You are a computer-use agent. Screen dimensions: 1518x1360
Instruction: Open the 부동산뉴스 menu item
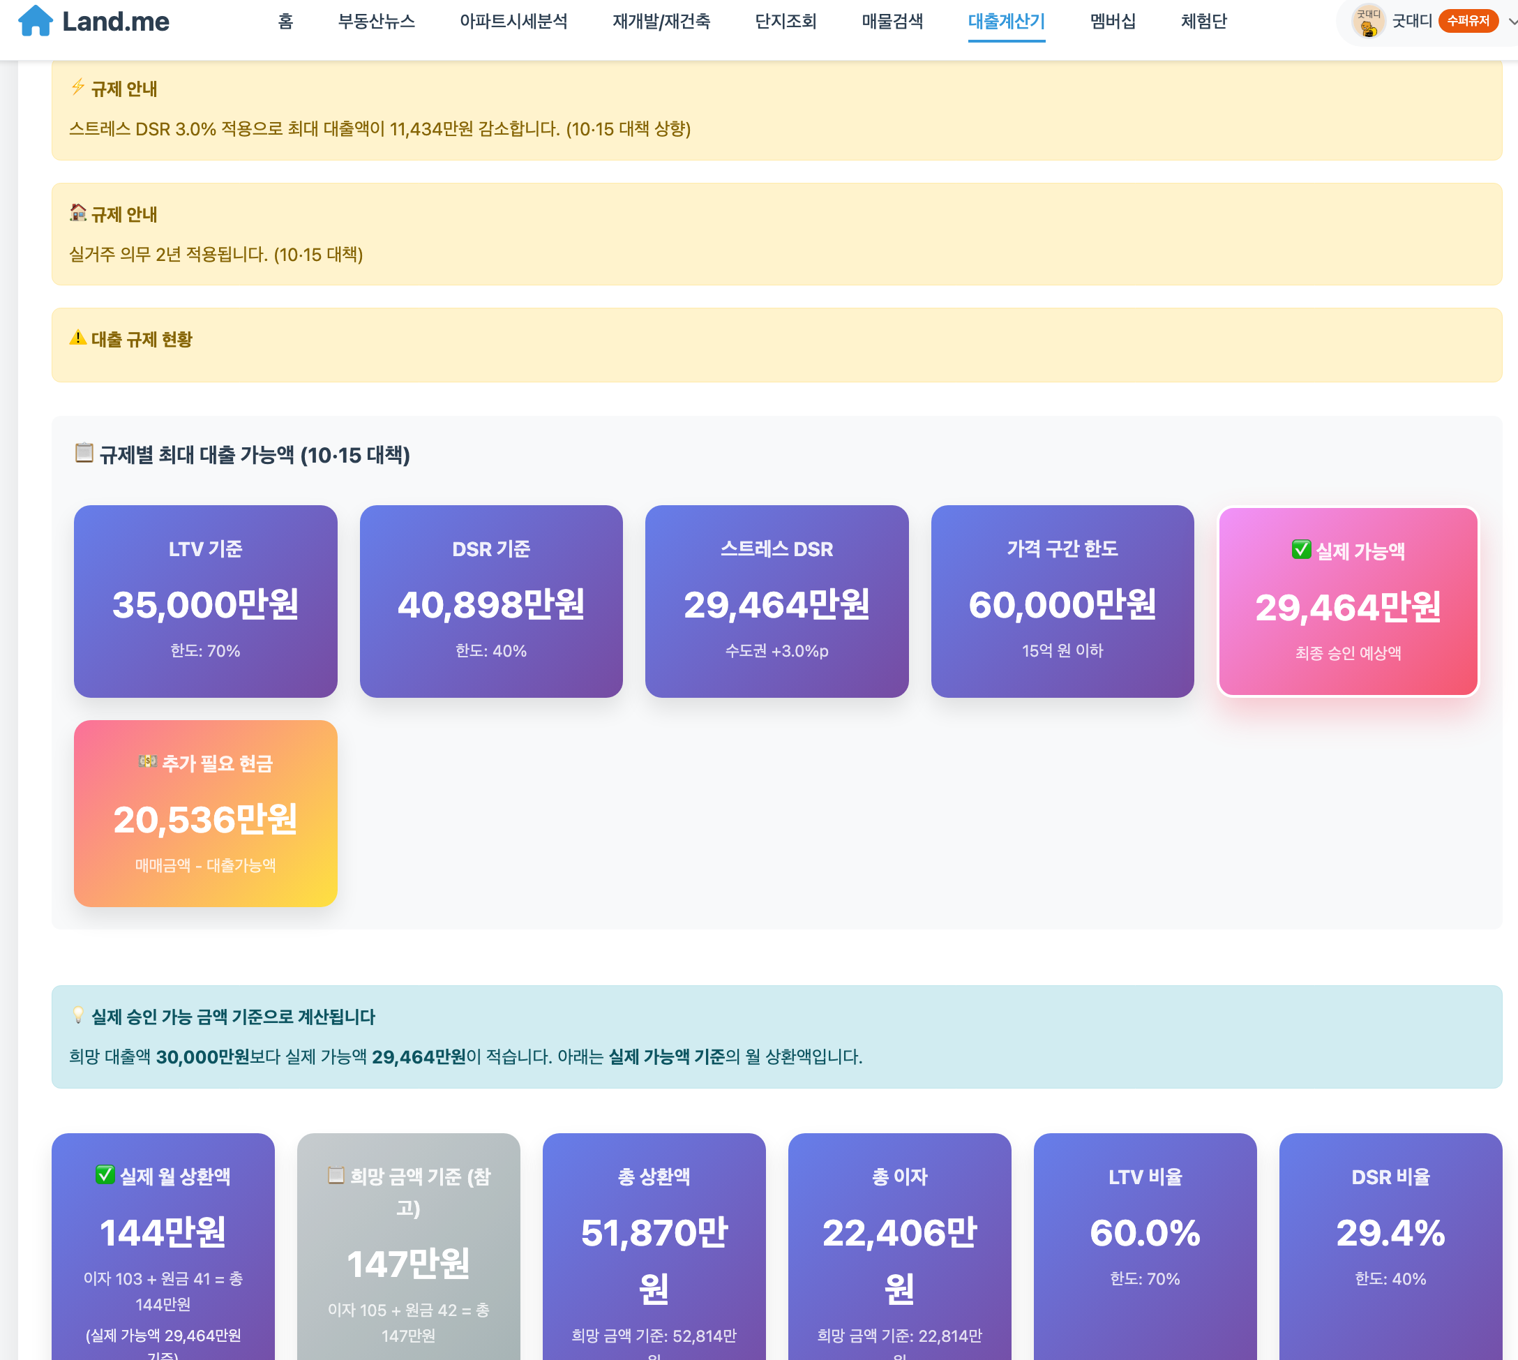click(x=376, y=22)
